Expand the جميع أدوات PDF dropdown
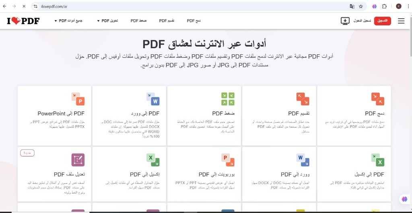The image size is (412, 213). pyautogui.click(x=68, y=21)
